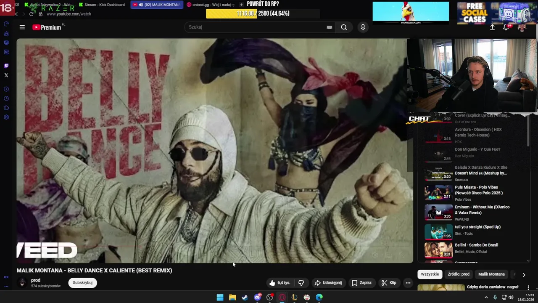Expand the system tray hidden icons chevron
Image resolution: width=538 pixels, height=303 pixels.
click(x=486, y=298)
